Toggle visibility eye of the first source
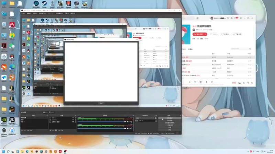Image resolution: width=275 pixels, height=154 pixels. click(x=73, y=118)
